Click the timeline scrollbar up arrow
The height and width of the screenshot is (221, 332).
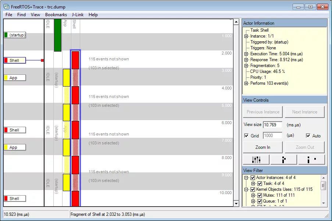[x=236, y=22]
